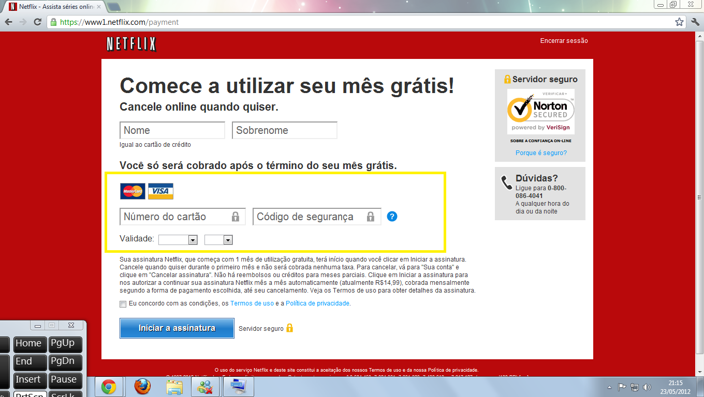Open on-screen keyboard taskbar icon
Screen dimensions: 704x397
(239, 387)
